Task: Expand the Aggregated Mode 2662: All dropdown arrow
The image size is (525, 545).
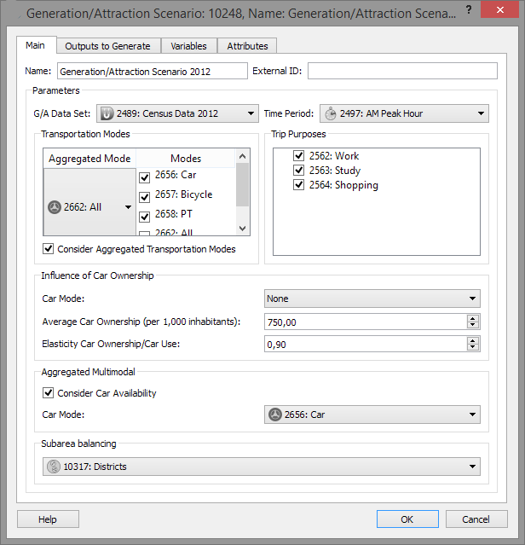Action: pos(128,207)
